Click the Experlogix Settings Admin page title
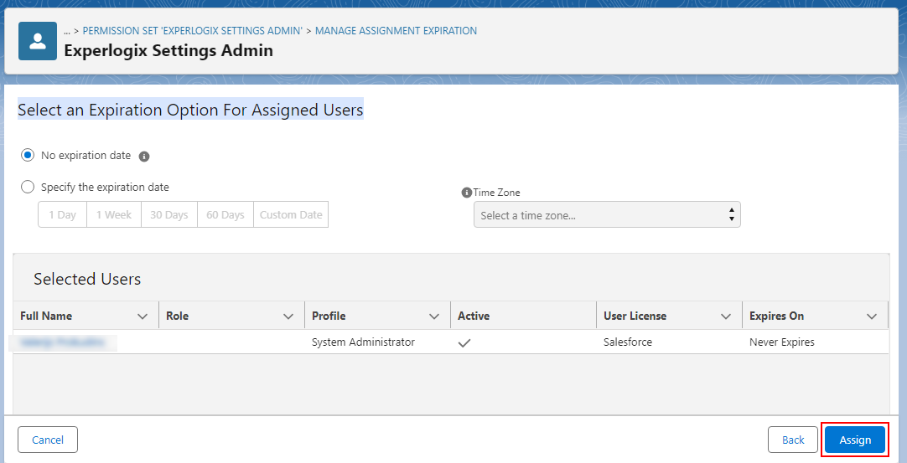 pos(168,51)
